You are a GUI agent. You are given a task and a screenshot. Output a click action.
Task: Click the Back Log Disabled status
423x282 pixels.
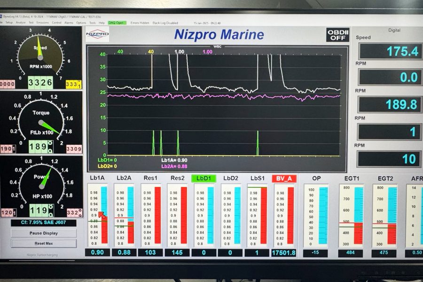(x=165, y=23)
